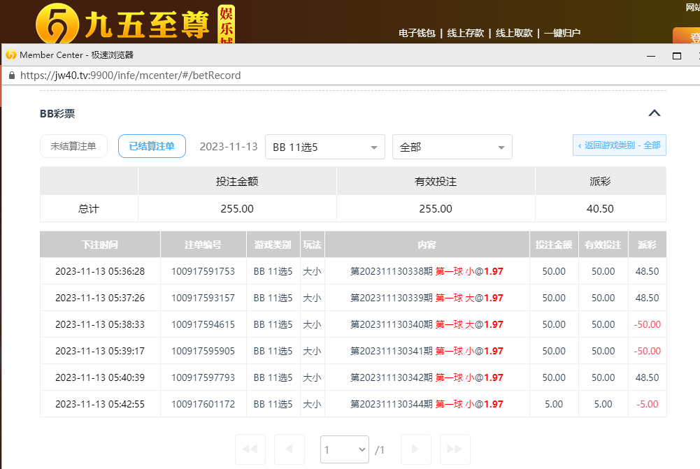Click bet time 2023-11-13 05:36:28
700x469 pixels.
coord(100,271)
